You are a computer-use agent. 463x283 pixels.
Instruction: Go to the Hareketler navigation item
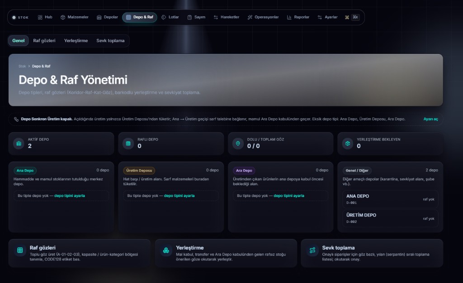227,17
